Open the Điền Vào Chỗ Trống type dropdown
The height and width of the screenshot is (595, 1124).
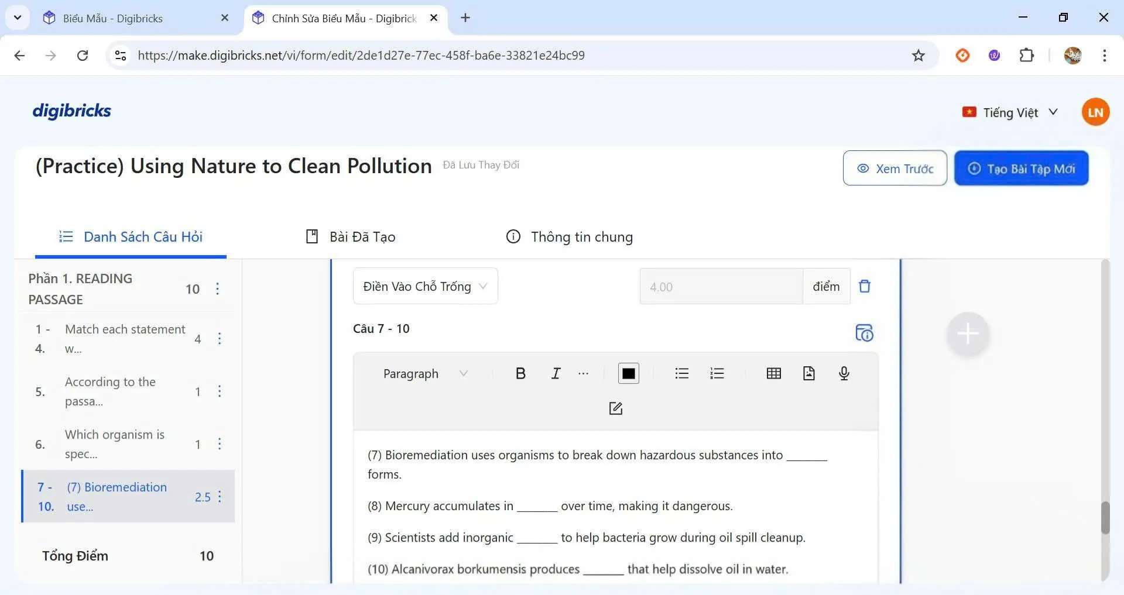(x=425, y=286)
